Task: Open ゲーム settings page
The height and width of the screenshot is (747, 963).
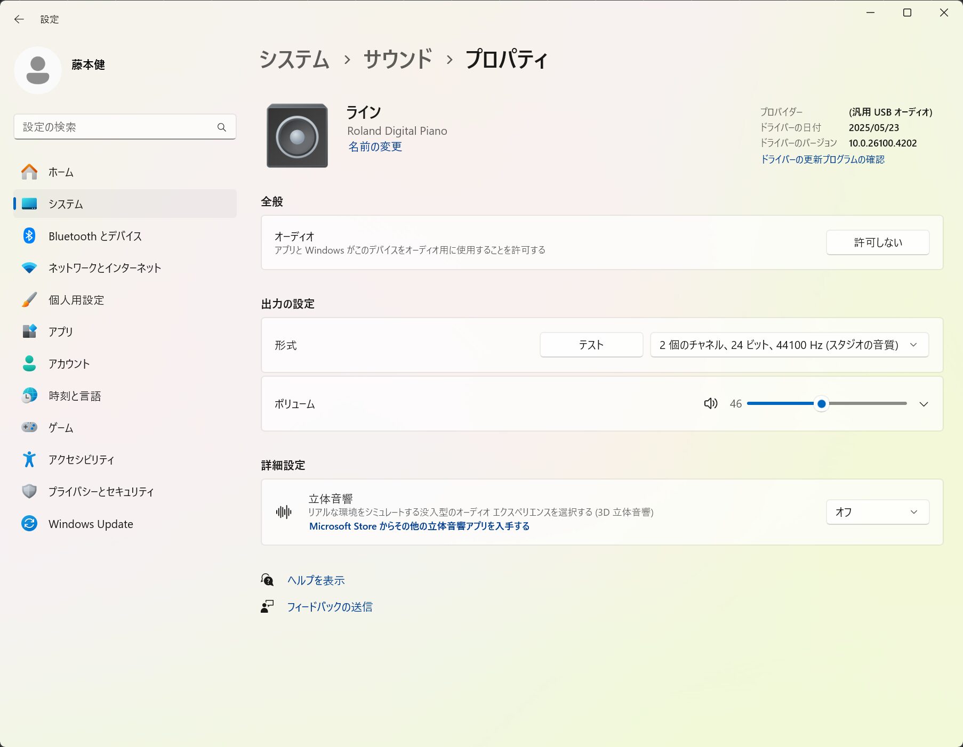Action: click(x=125, y=427)
